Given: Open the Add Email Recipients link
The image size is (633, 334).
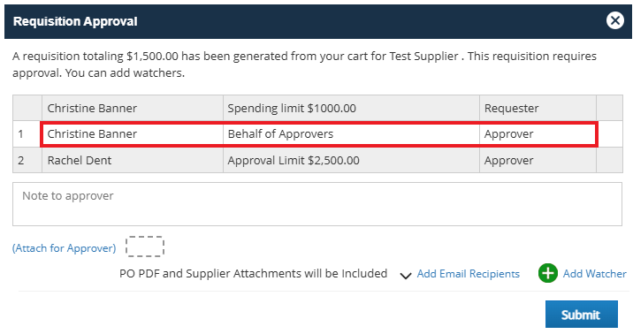Looking at the screenshot, I should [x=469, y=274].
